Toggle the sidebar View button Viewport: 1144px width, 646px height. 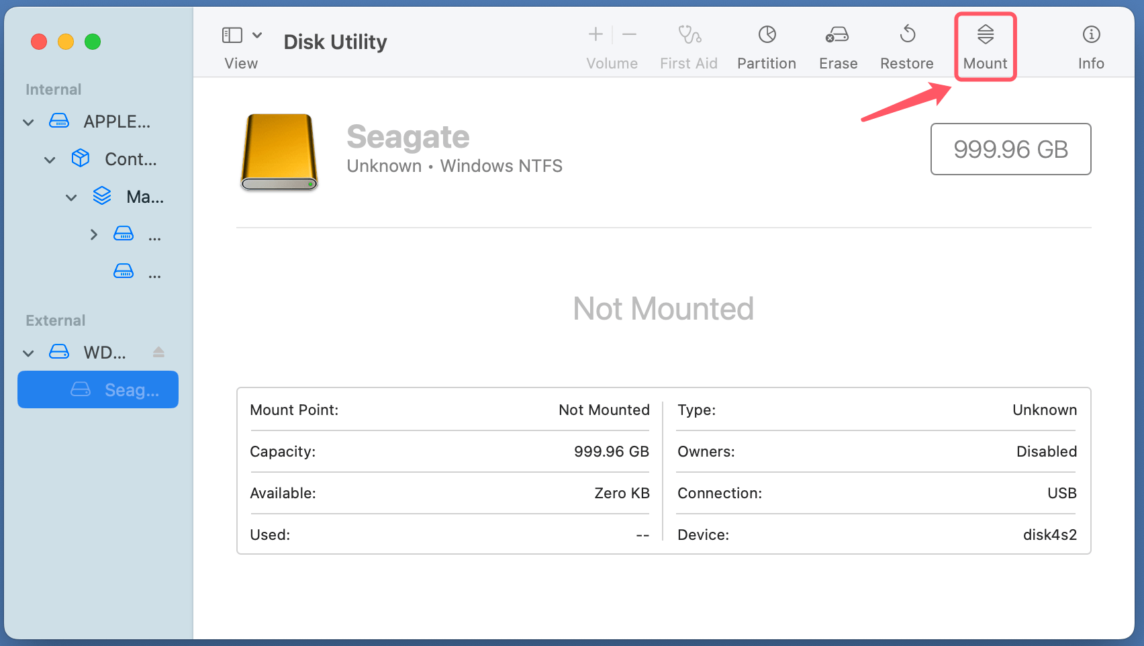click(x=232, y=35)
